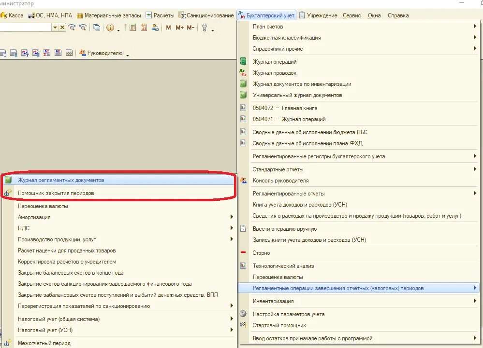Open the search field dropdown arrow
Viewport: 483px width, 348px height.
click(55, 28)
